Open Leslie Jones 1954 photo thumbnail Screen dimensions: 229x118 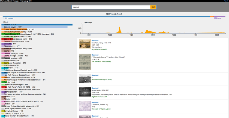[85, 92]
